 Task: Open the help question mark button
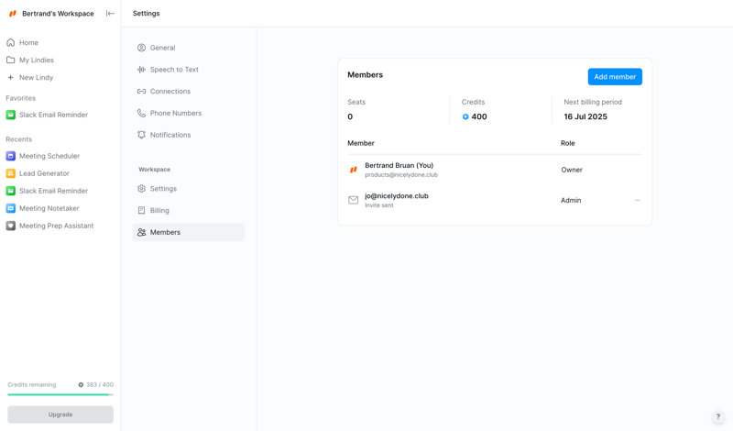point(718,416)
